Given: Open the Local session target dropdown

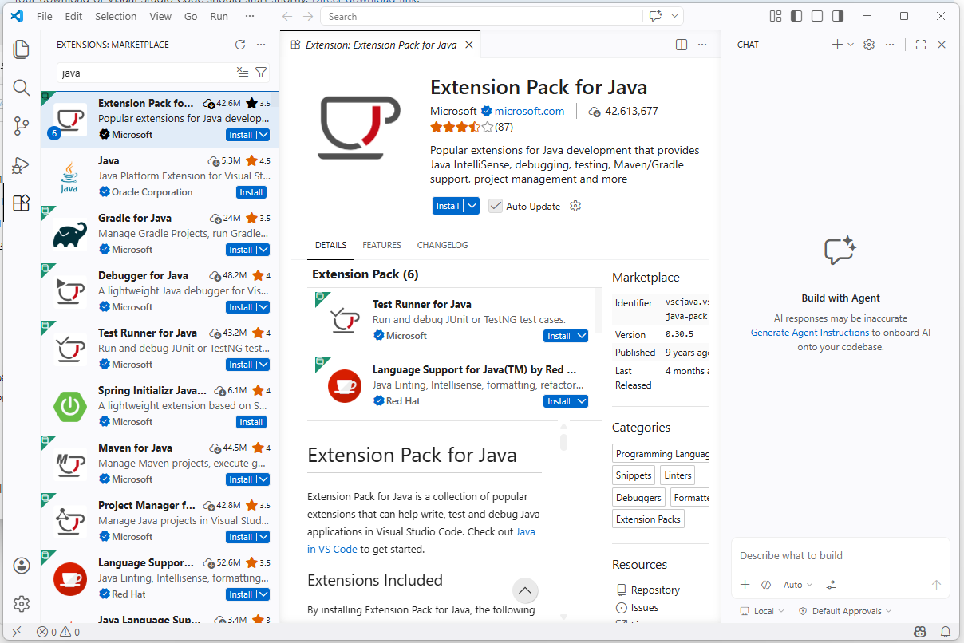Looking at the screenshot, I should click(763, 611).
